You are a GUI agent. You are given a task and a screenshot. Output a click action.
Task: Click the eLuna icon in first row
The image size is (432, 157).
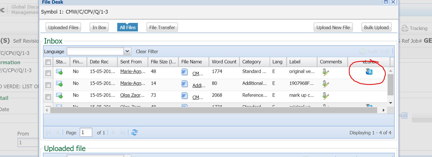[369, 72]
